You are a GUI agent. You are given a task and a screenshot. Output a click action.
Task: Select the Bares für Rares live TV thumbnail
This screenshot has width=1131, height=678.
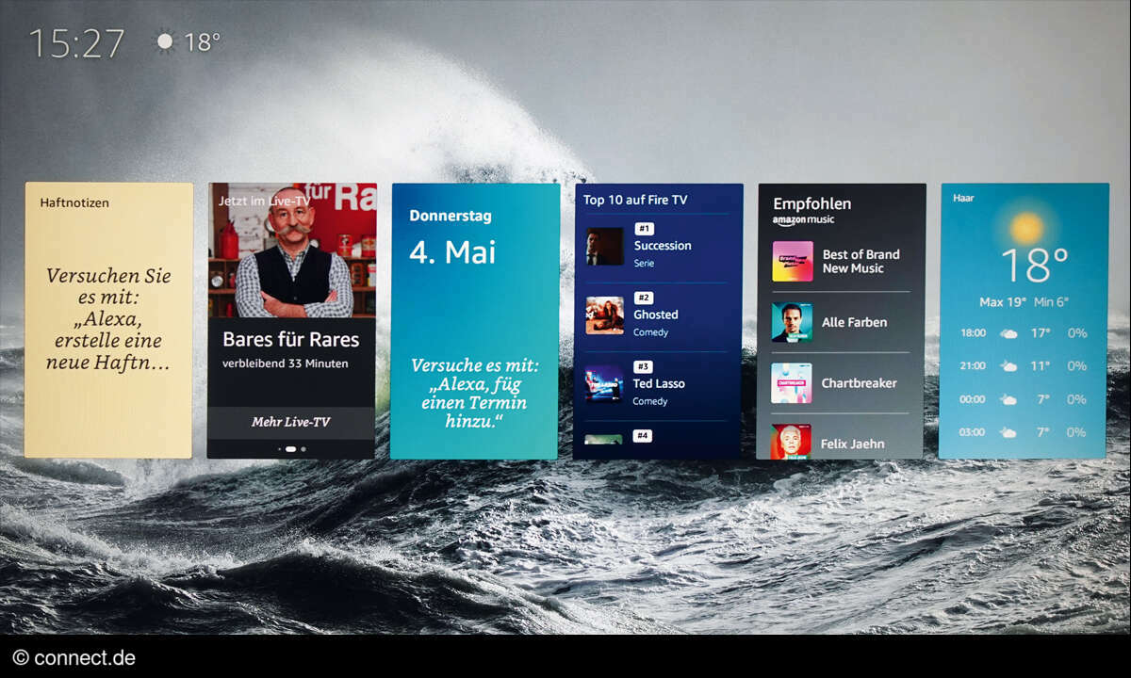[292, 250]
